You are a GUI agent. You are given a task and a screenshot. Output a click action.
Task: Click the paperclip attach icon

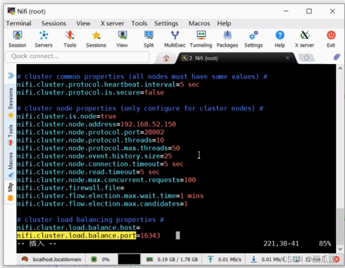pyautogui.click(x=337, y=57)
